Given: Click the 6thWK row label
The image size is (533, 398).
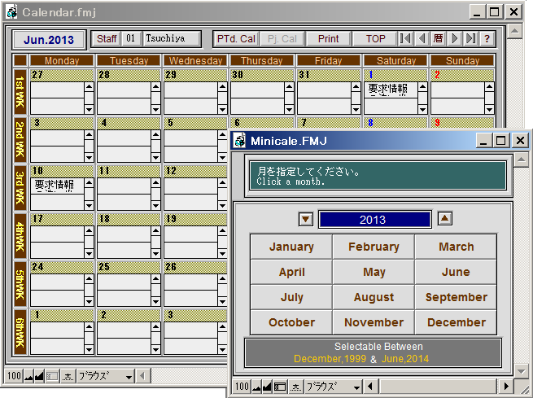Looking at the screenshot, I should 20,332.
